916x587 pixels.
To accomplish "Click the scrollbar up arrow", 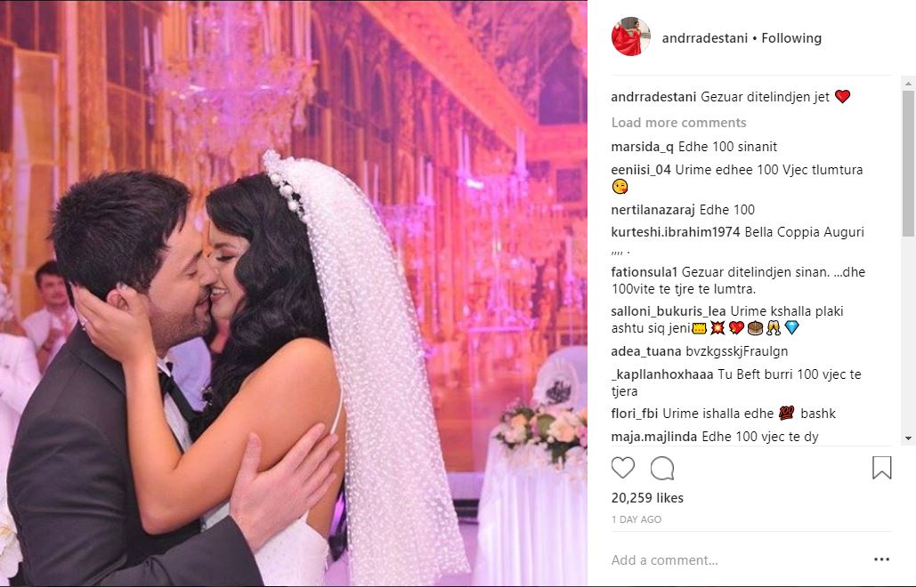I will (908, 84).
